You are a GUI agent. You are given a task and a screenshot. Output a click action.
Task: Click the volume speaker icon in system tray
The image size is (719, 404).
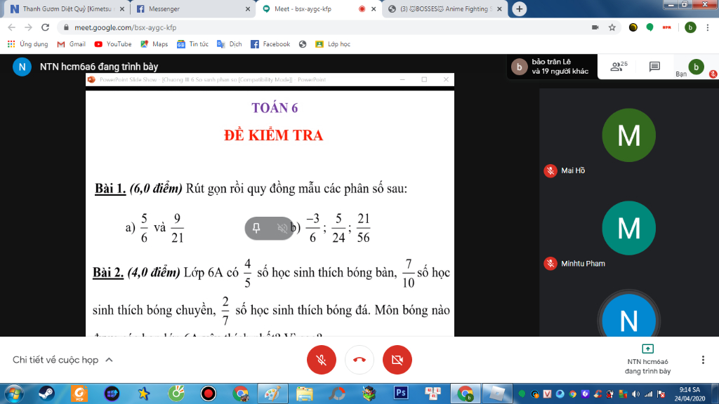click(x=635, y=394)
